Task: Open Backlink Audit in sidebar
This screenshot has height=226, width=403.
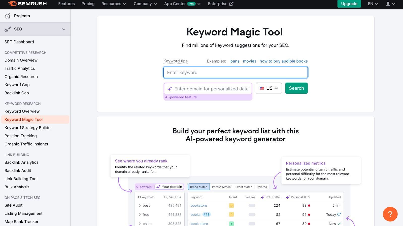Action: coord(18,171)
